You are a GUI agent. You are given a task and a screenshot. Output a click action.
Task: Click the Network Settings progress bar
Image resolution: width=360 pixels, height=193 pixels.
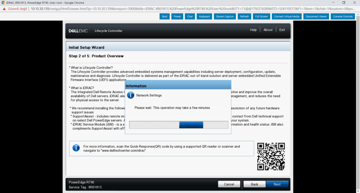[179, 125]
